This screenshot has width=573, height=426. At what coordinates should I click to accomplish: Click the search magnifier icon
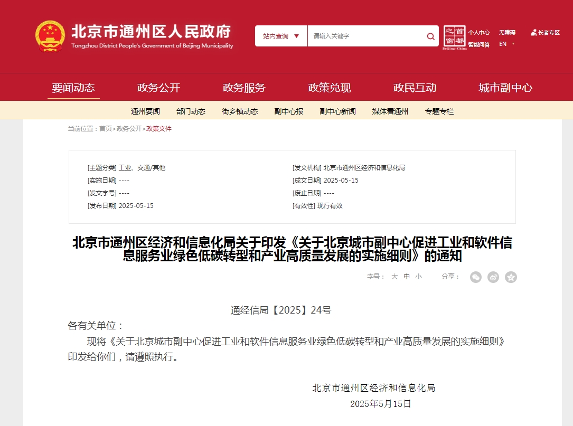click(431, 36)
